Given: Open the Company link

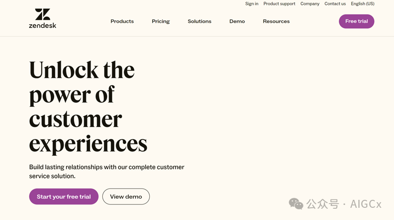Looking at the screenshot, I should 310,4.
